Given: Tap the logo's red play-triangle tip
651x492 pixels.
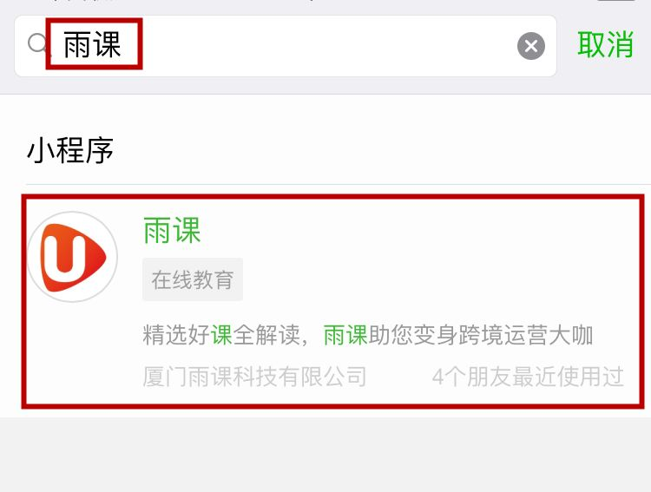Looking at the screenshot, I should point(100,257).
